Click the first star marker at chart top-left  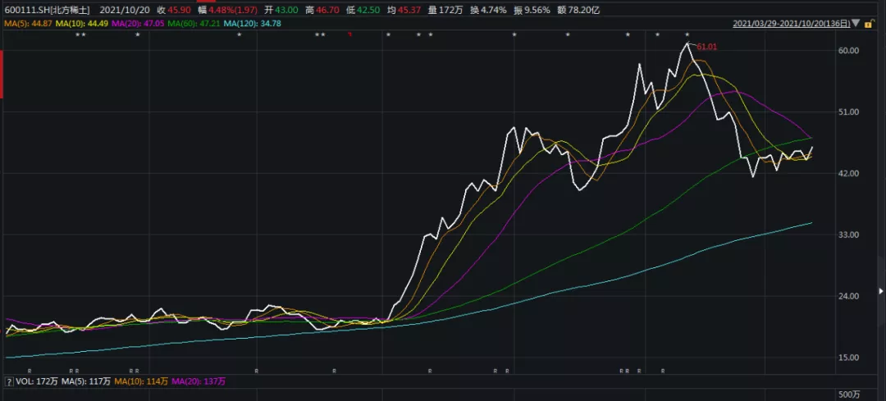[x=77, y=35]
